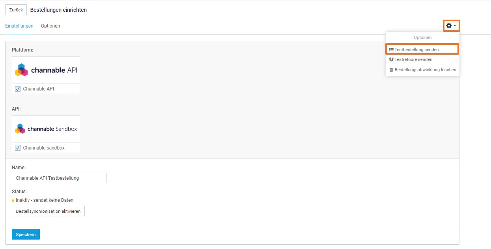
Task: Switch to the Einstellungen tab
Action: coord(19,26)
